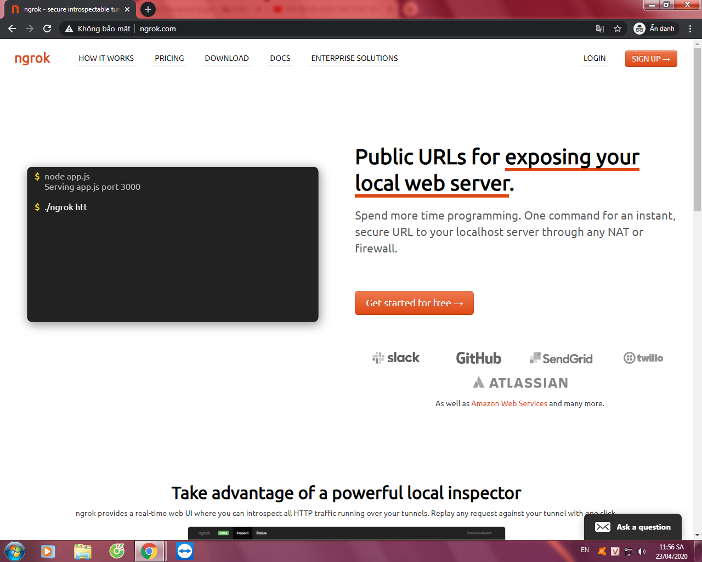Click the Windows Start button
Screen dimensions: 702x562
coord(14,550)
